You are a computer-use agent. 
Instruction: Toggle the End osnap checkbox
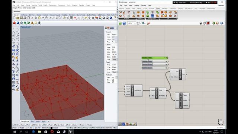click(14, 125)
